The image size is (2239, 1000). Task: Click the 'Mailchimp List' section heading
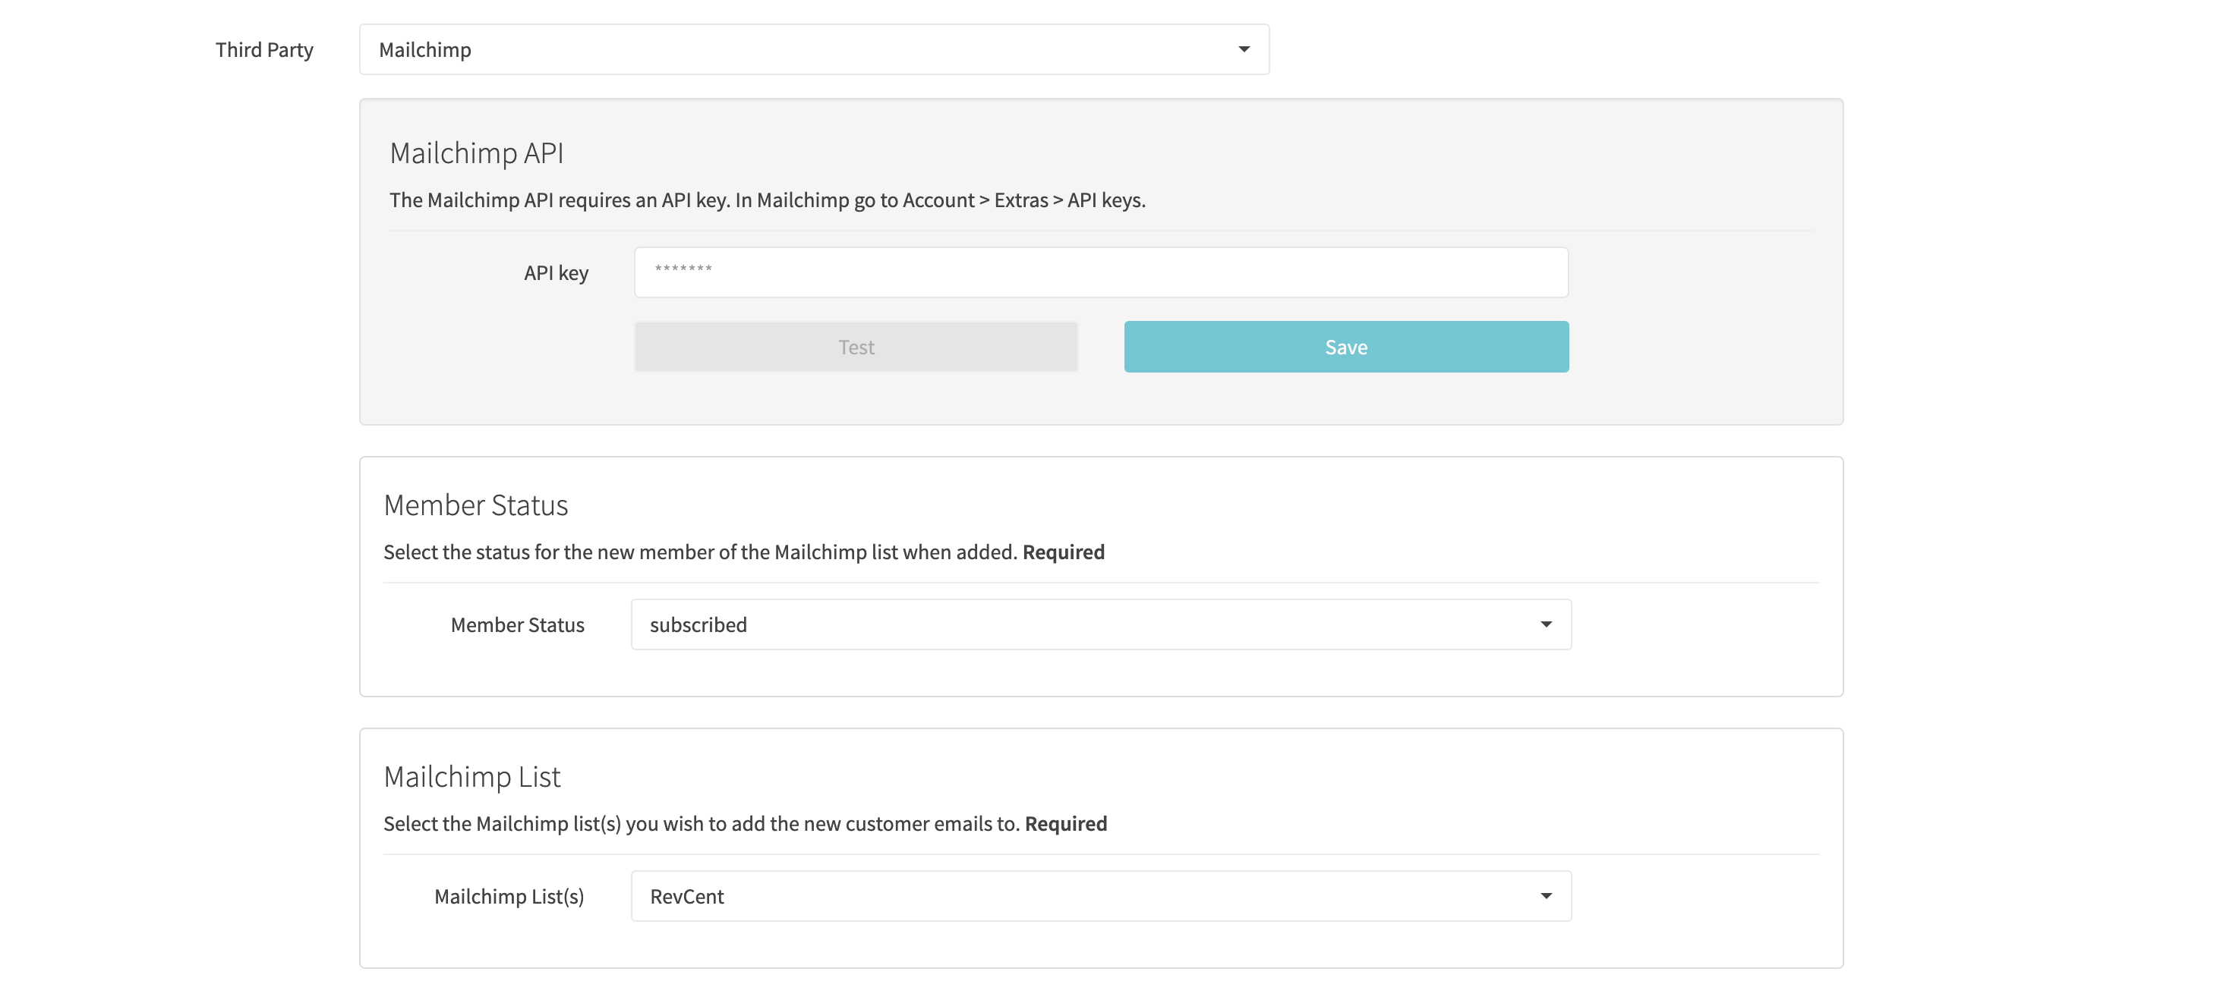coord(472,776)
